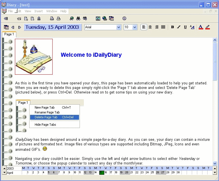Viewport: 219px width, 181px height.
Task: Select day 30 in the calendar strip
Action: [178, 172]
